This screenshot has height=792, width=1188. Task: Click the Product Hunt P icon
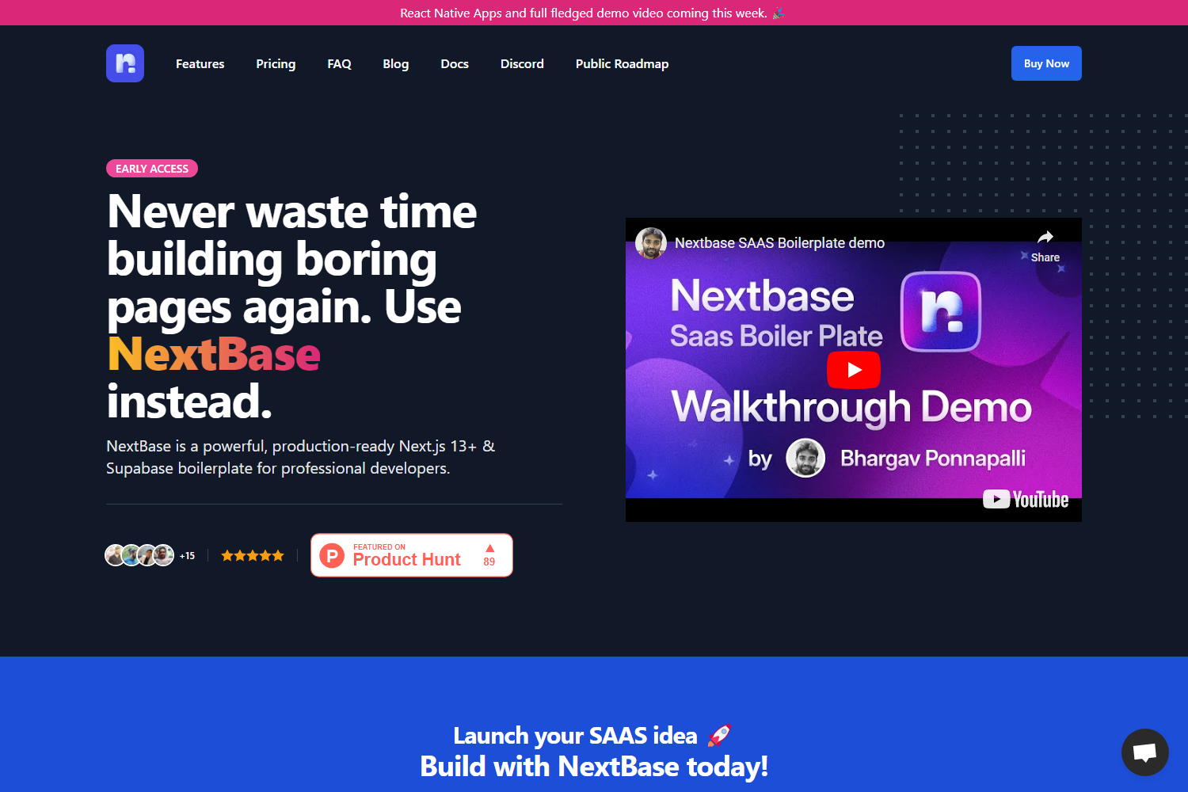coord(333,554)
